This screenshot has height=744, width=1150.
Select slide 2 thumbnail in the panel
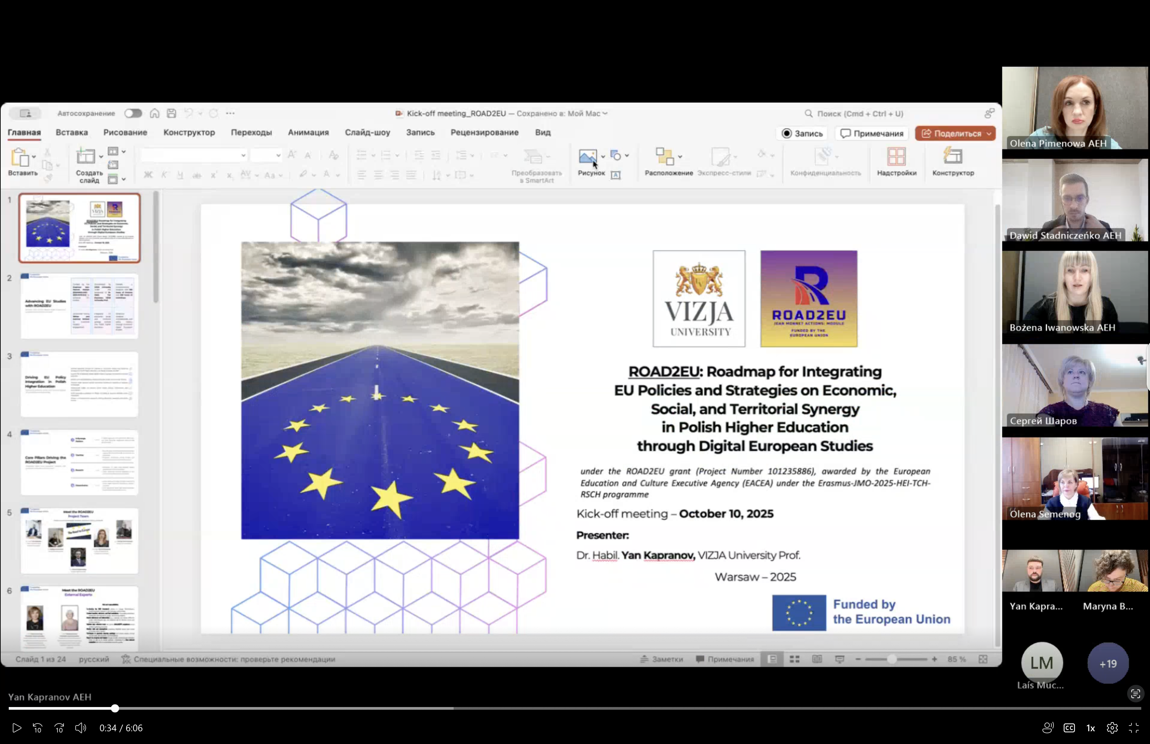(x=79, y=306)
